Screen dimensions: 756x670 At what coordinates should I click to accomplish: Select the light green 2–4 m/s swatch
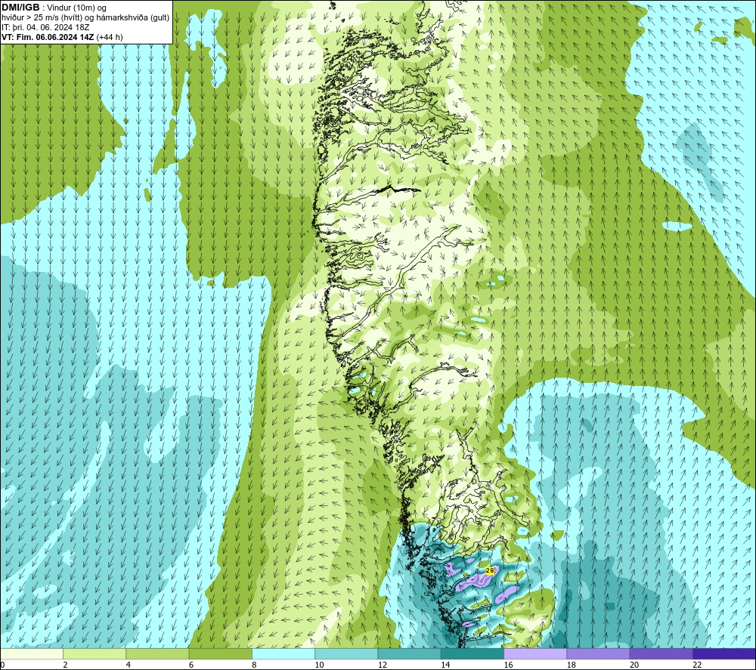(x=94, y=653)
